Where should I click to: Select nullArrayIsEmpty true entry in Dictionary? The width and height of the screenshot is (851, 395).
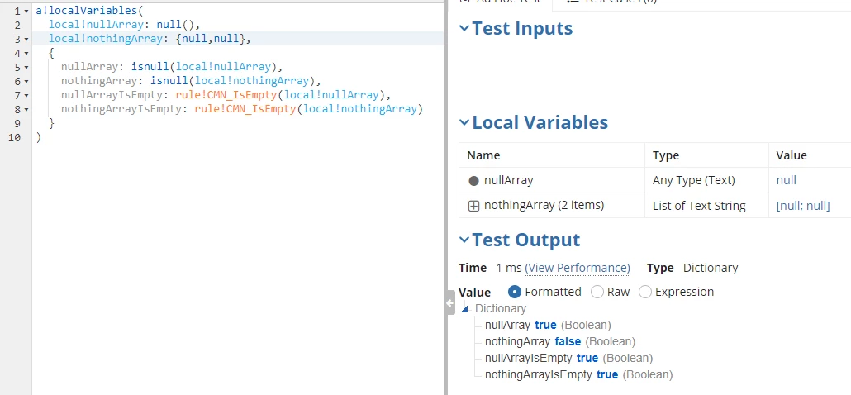pos(568,358)
